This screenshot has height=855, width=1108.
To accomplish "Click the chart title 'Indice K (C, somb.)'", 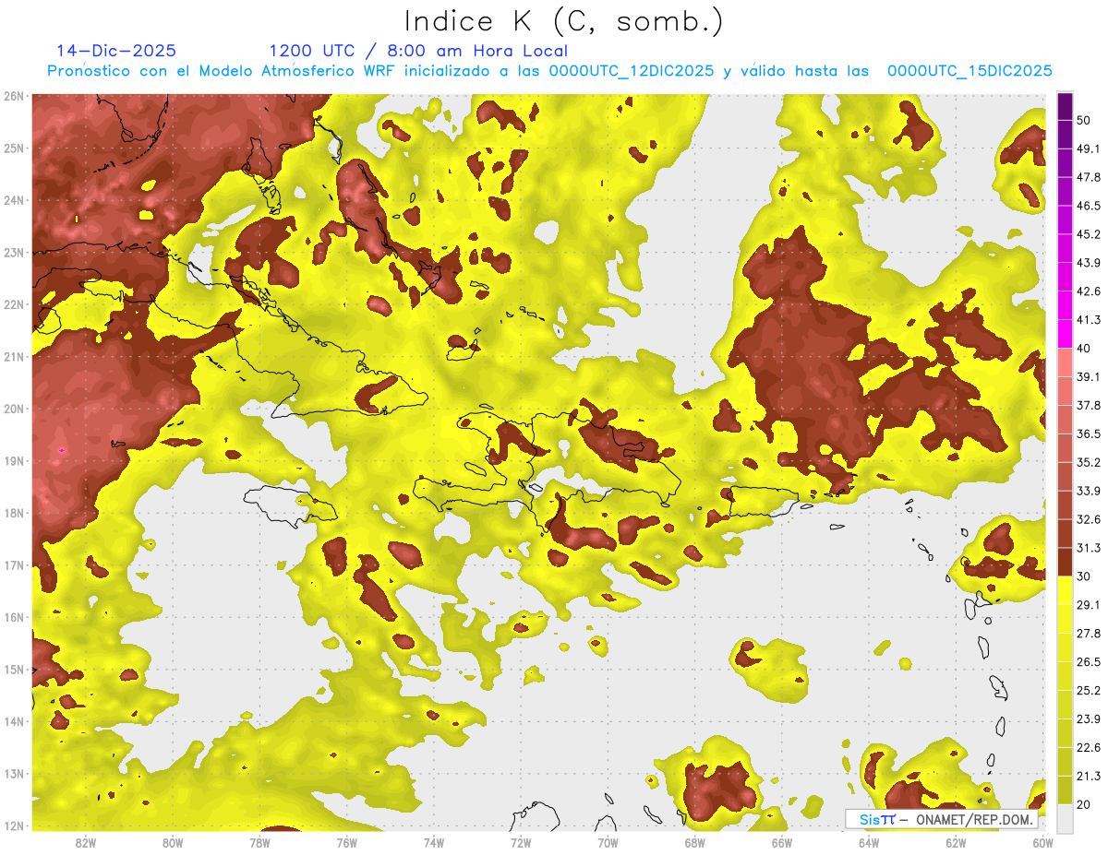I will click(563, 21).
